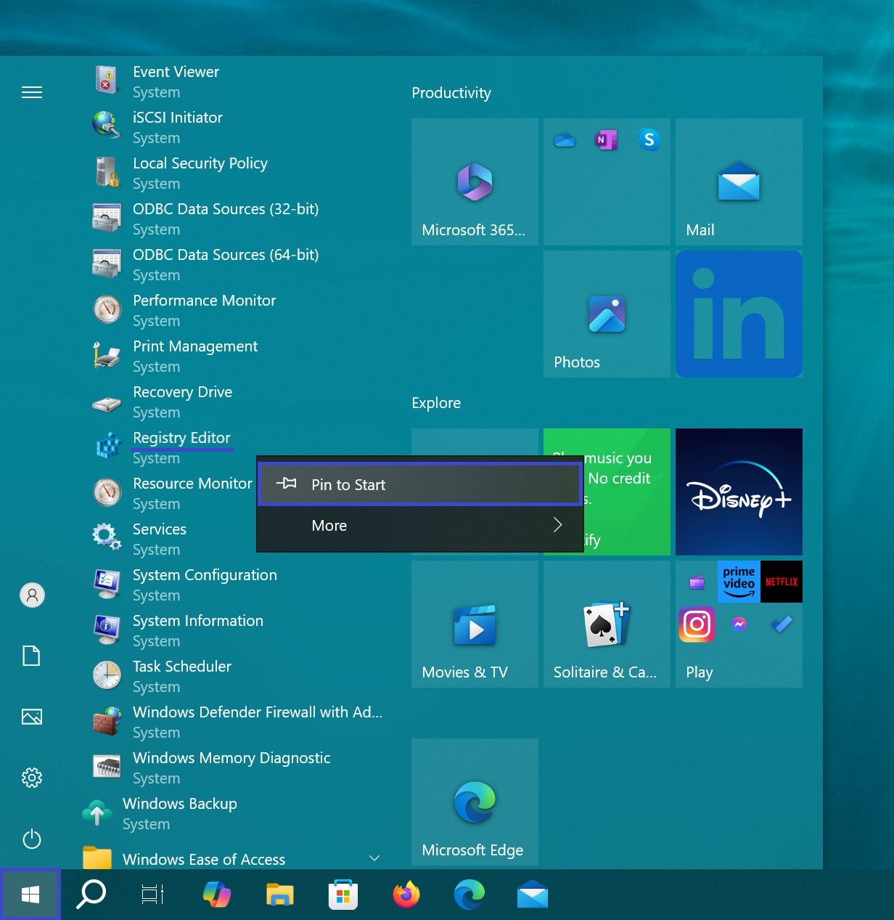This screenshot has width=894, height=920.
Task: Select the Productivity group heading
Action: click(x=451, y=93)
